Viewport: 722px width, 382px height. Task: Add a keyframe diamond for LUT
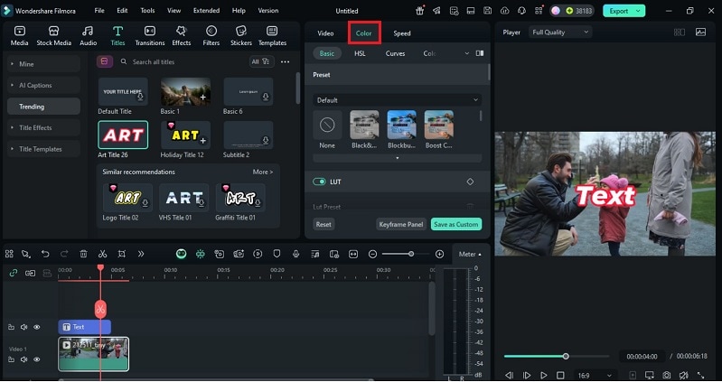coord(470,182)
